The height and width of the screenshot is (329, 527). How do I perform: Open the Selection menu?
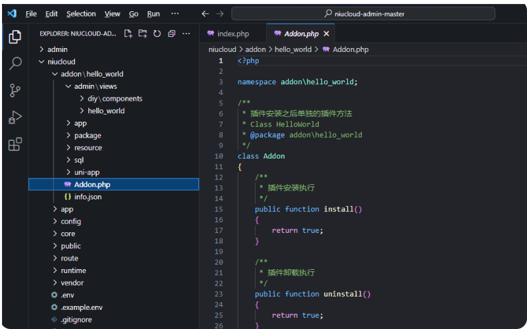click(81, 14)
